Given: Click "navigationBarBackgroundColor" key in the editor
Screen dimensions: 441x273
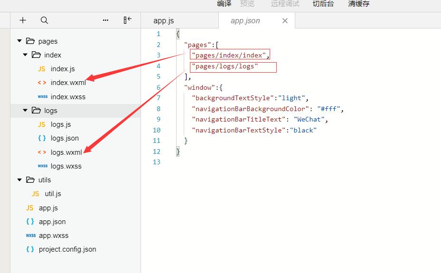Looking at the screenshot, I should tap(250, 109).
